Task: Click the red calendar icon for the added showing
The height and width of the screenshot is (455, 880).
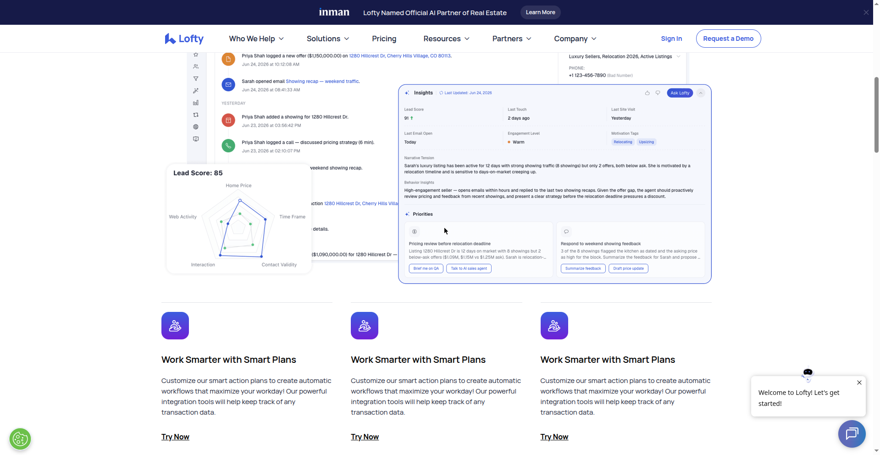Action: click(228, 120)
